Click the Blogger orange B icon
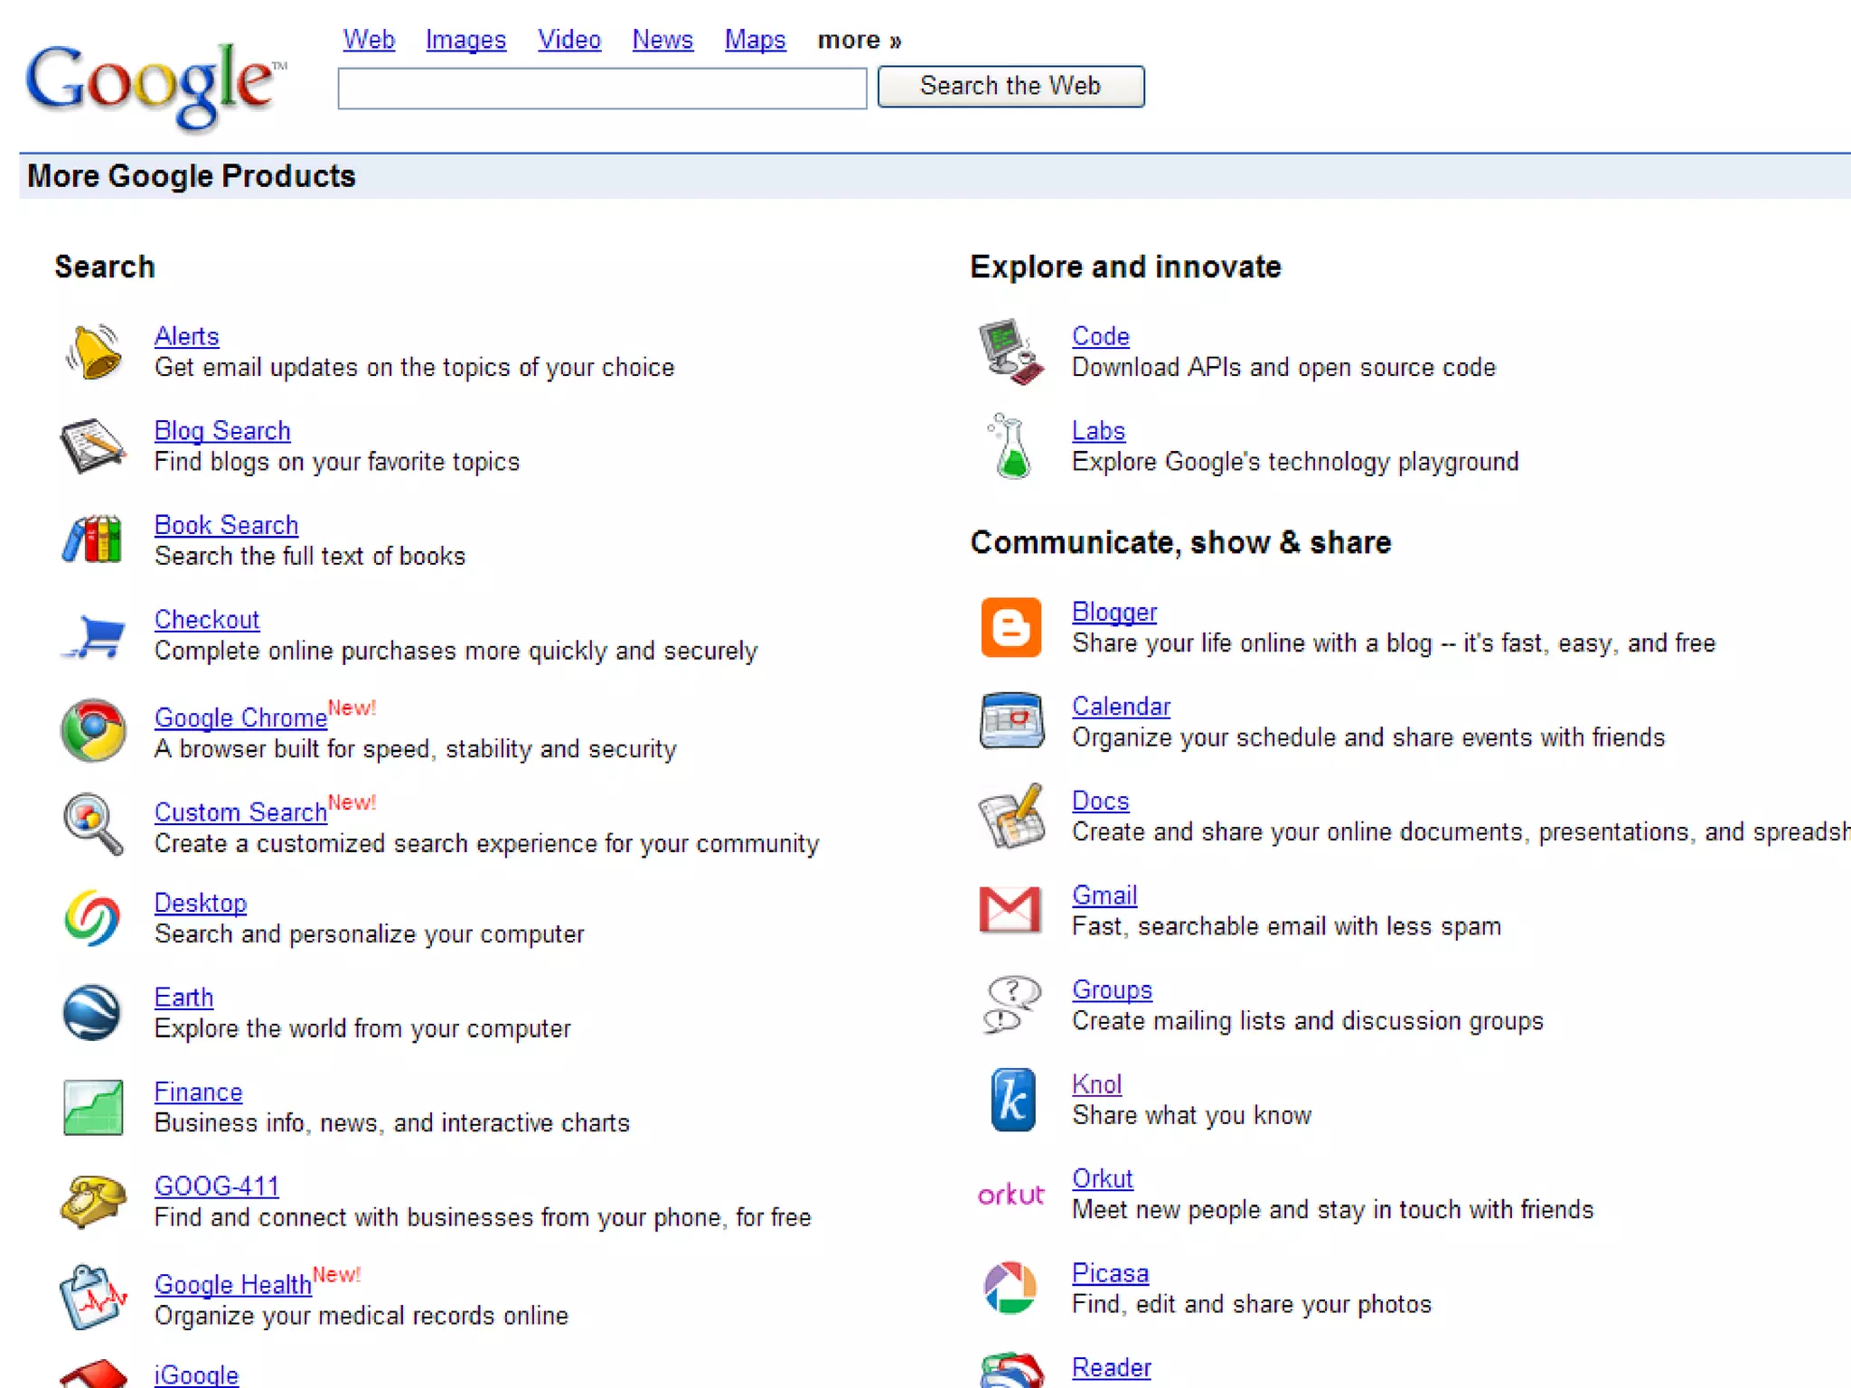 point(1011,627)
